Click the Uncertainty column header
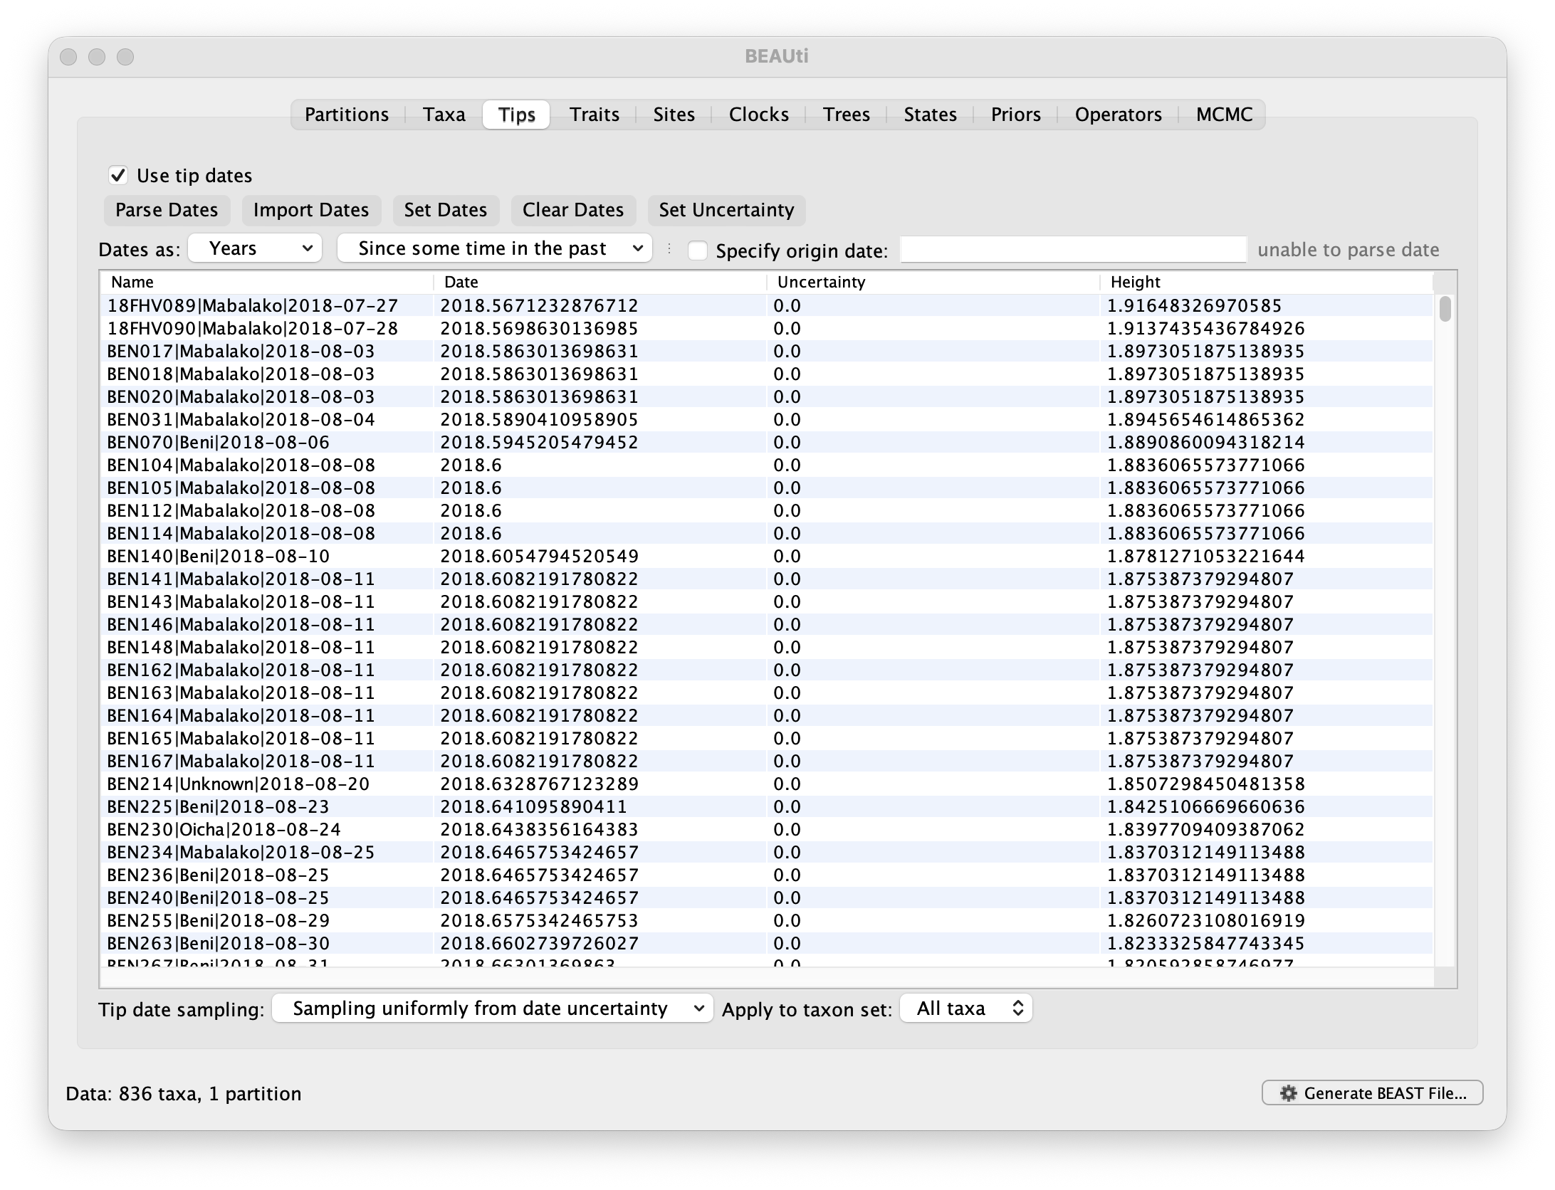1555x1190 pixels. click(933, 282)
